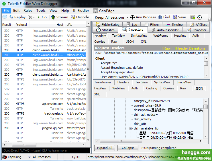Select the /cart/na/v1 session row
This screenshot has width=212, height=161.
point(44,74)
